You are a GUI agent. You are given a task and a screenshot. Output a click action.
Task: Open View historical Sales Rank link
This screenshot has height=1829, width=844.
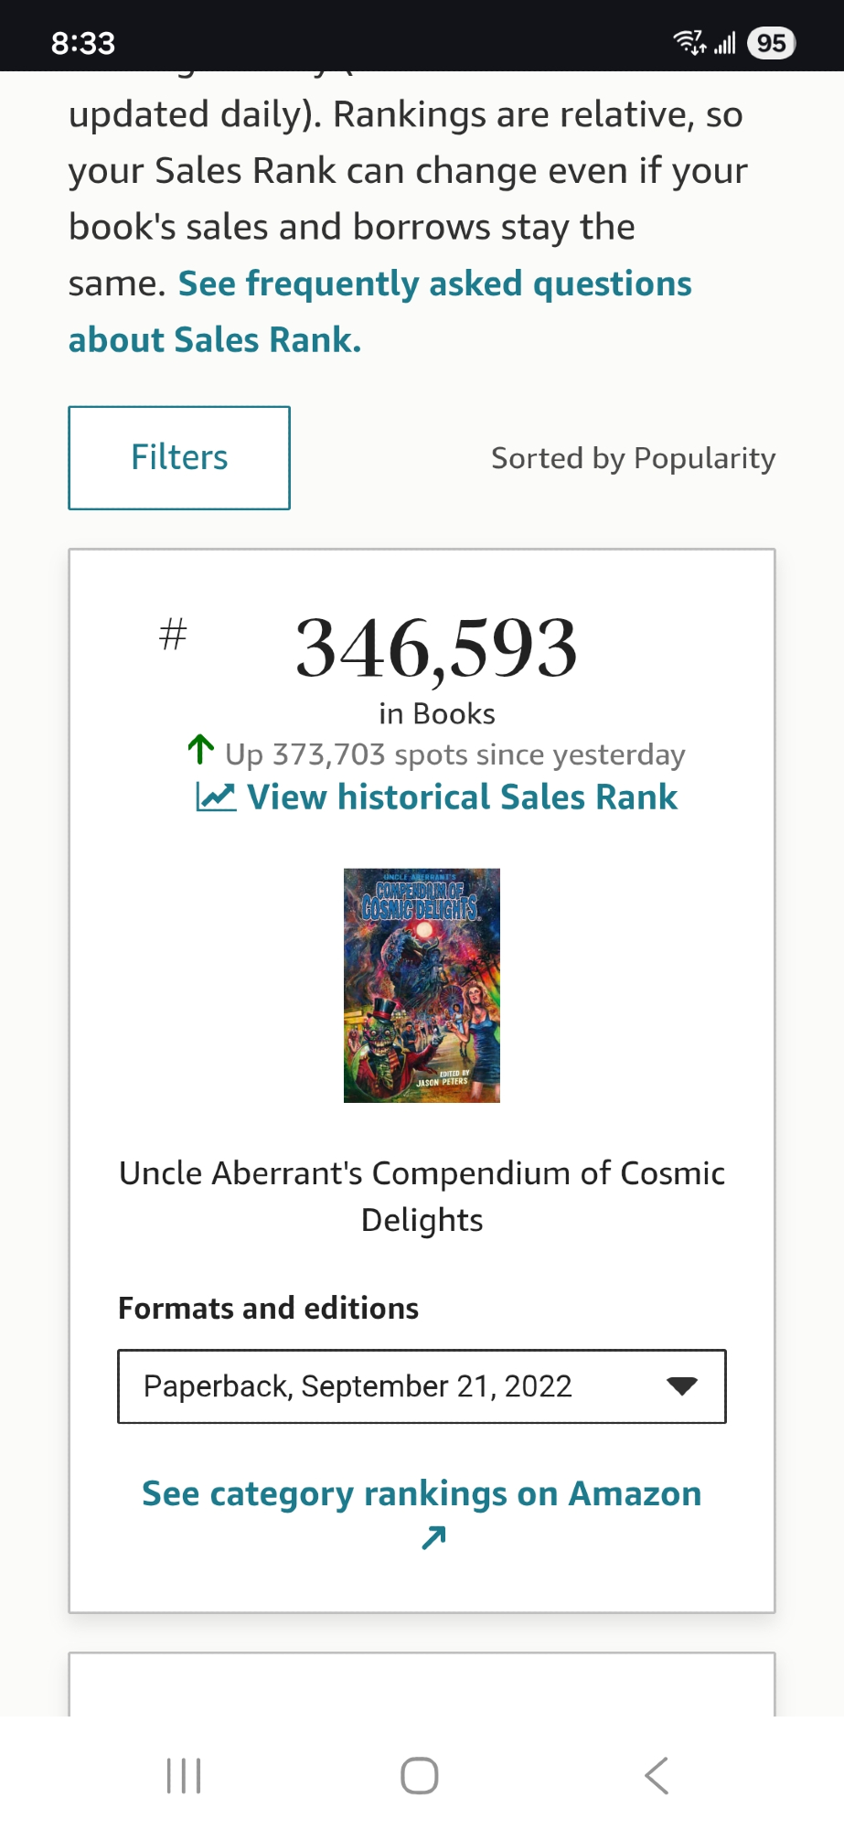(462, 797)
